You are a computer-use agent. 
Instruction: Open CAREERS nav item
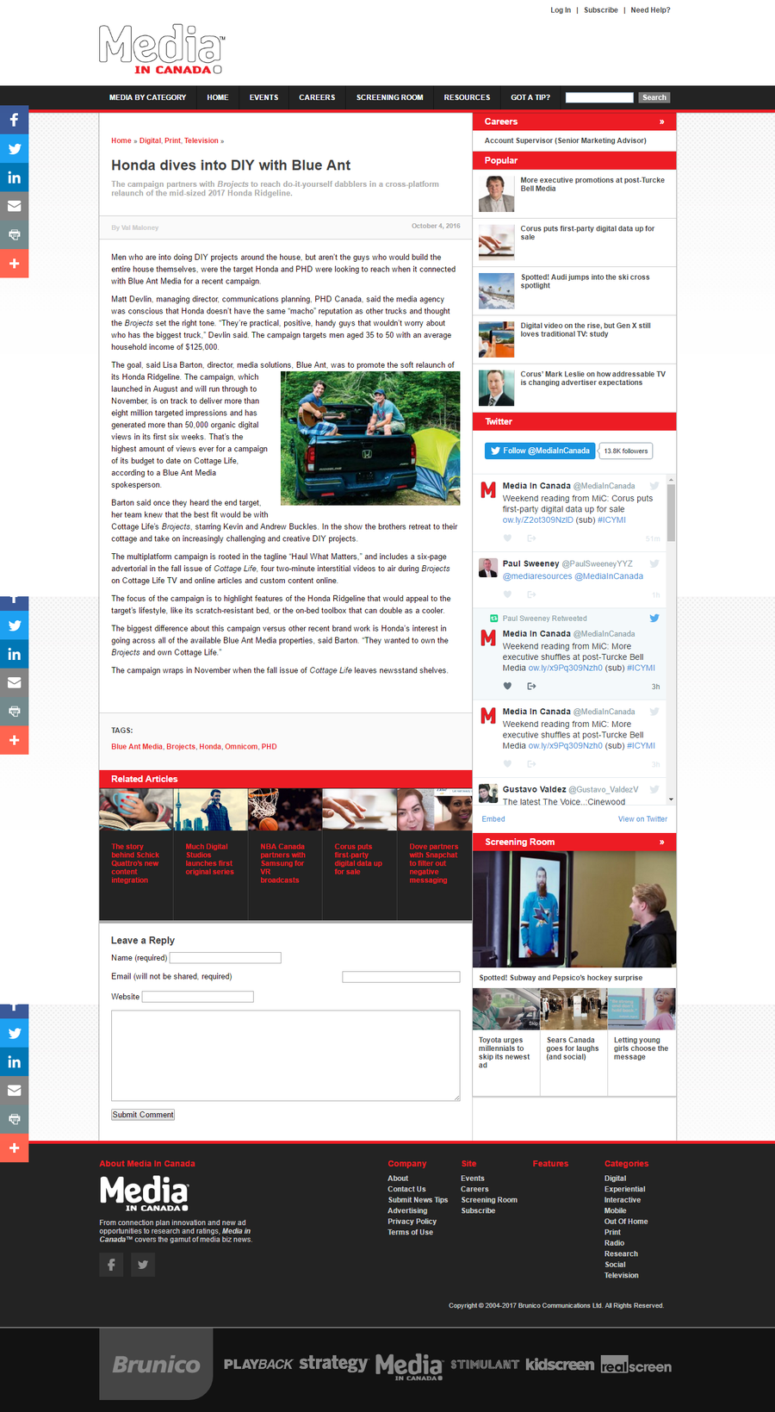pos(317,97)
